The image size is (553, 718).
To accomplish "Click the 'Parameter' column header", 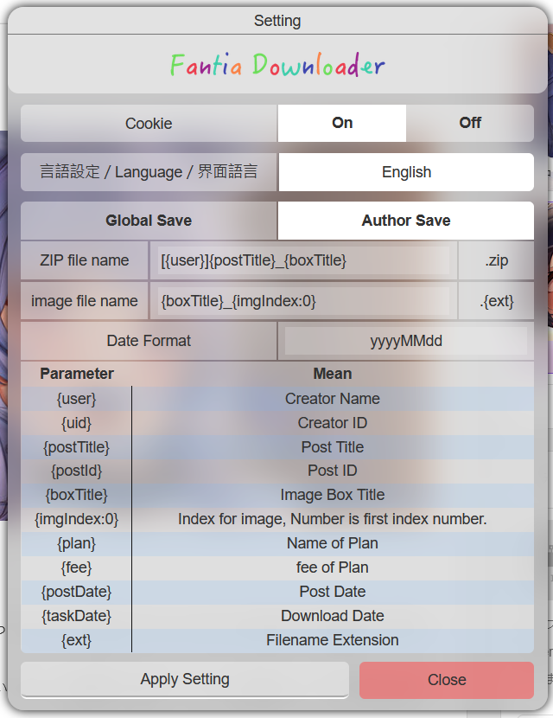I will (x=76, y=374).
